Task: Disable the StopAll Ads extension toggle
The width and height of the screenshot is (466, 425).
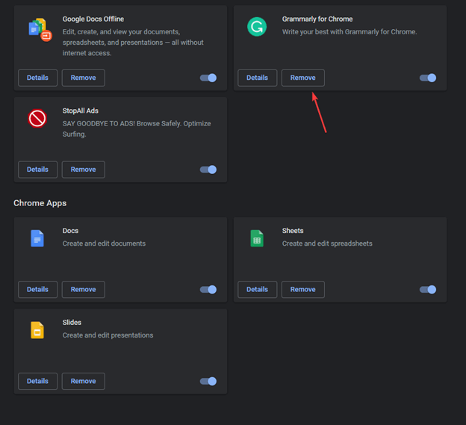Action: (x=208, y=170)
